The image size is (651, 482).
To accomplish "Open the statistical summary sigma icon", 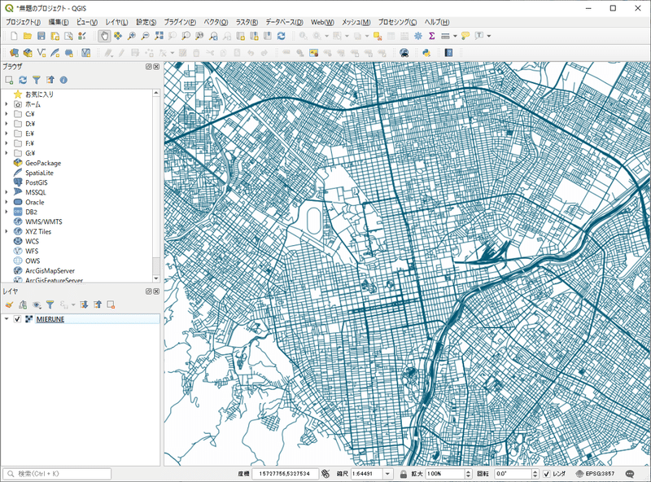I will [x=432, y=36].
